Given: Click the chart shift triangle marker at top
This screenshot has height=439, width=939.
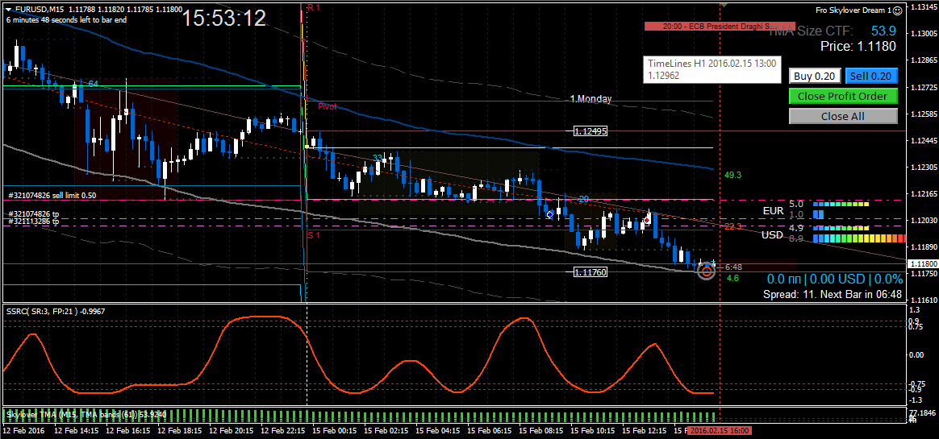Looking at the screenshot, I should click(x=725, y=5).
